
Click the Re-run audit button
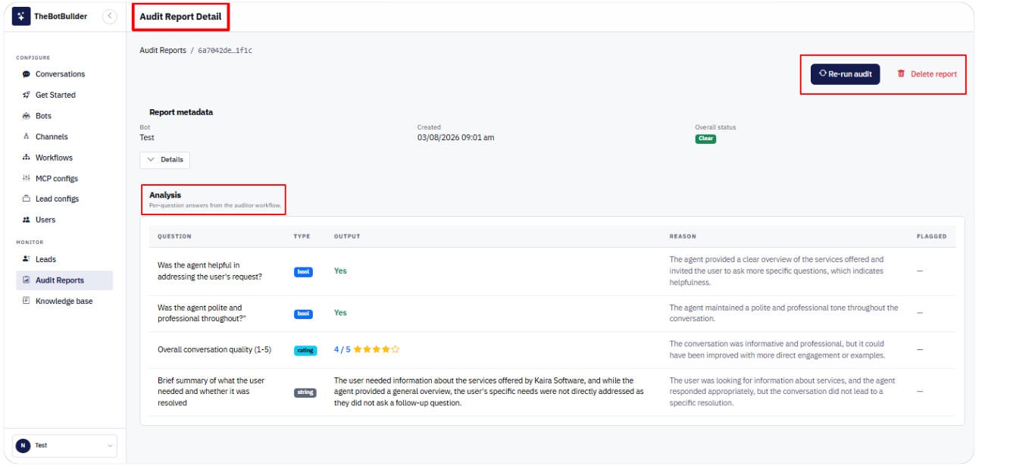(x=845, y=74)
